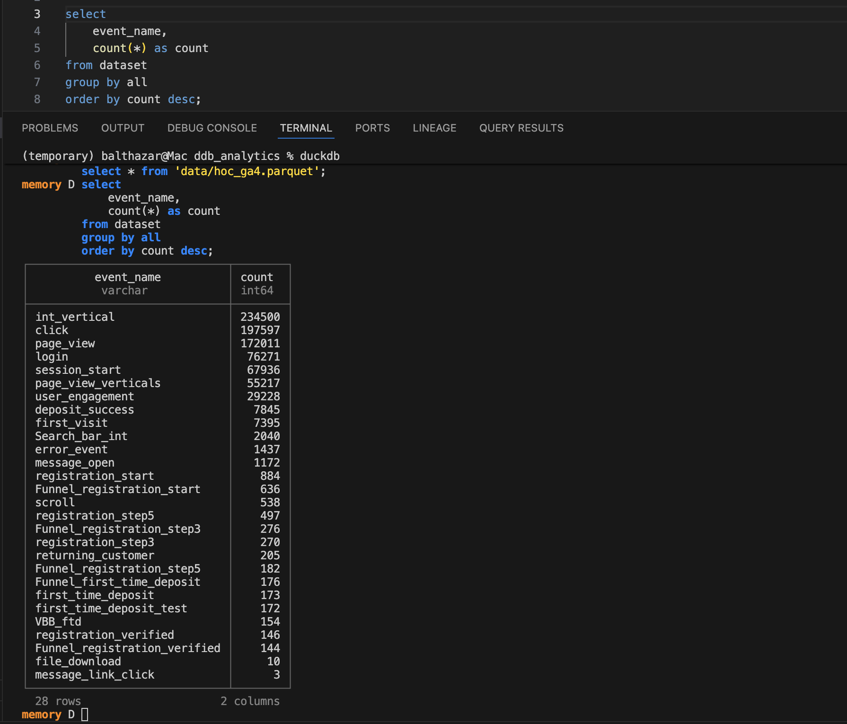Open the DEBUG CONSOLE tab
Viewport: 847px width, 724px height.
[212, 128]
